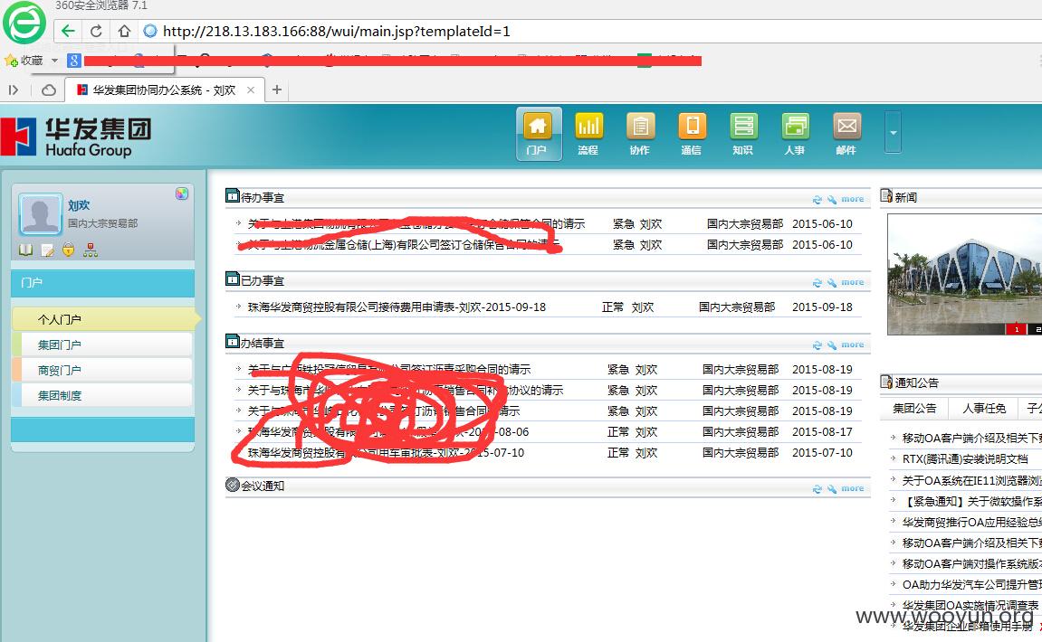Image resolution: width=1042 pixels, height=642 pixels.
Task: Click the 门户 sidebar header
Action: [103, 283]
